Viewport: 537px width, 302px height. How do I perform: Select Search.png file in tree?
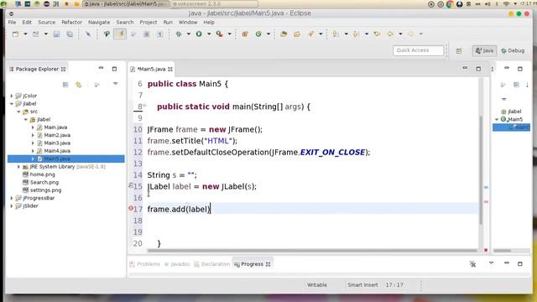pyautogui.click(x=41, y=183)
